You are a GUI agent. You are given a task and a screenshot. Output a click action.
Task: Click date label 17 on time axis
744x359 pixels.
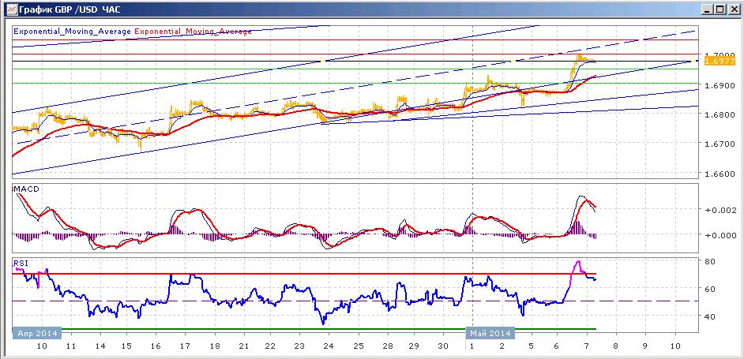point(185,346)
